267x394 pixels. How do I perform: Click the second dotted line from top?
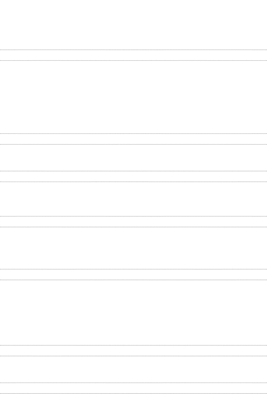(133, 60)
